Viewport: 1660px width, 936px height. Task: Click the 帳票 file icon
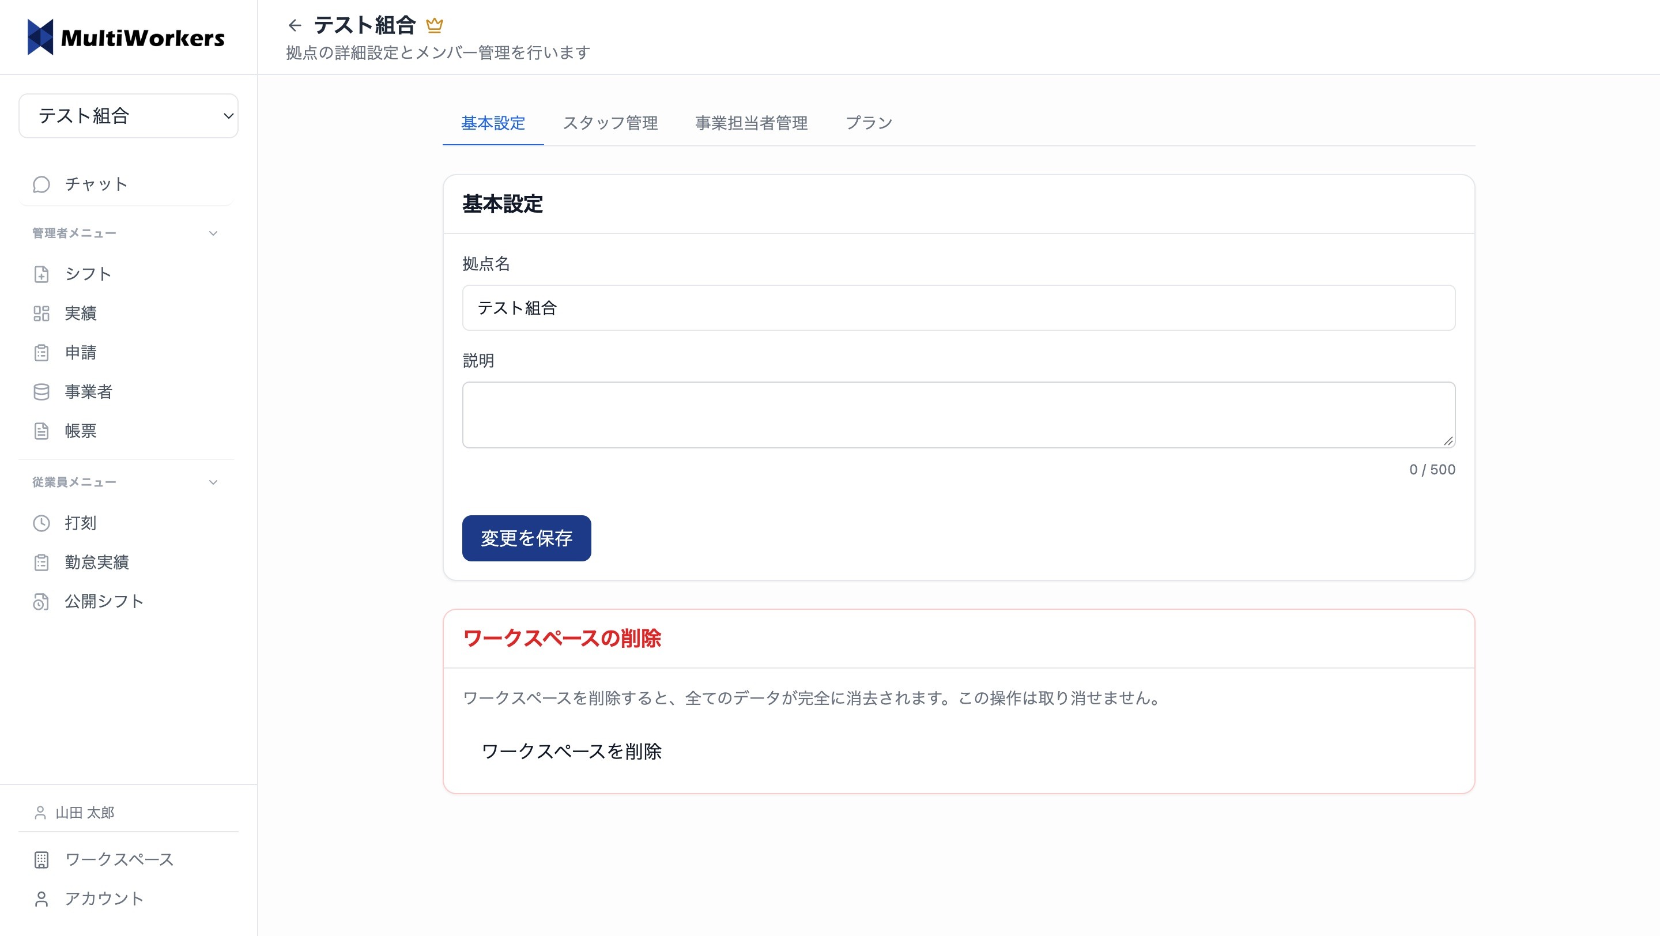[41, 431]
